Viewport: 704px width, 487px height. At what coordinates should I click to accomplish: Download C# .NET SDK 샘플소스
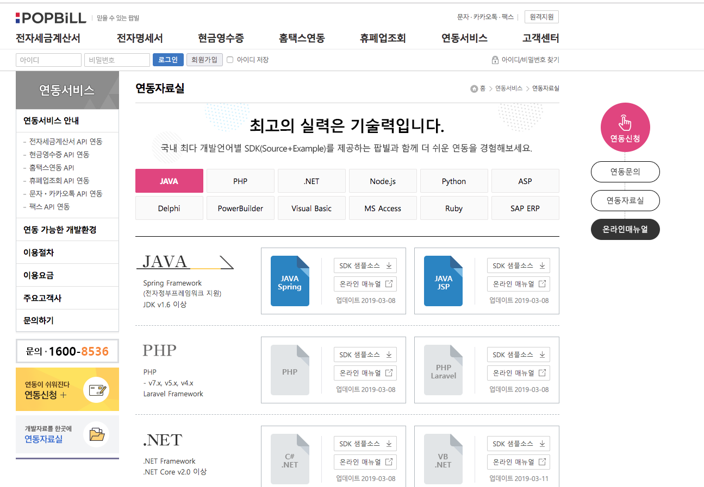click(x=365, y=444)
